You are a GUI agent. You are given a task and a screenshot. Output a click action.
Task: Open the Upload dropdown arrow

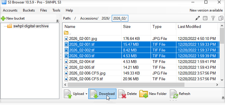(x=86, y=94)
